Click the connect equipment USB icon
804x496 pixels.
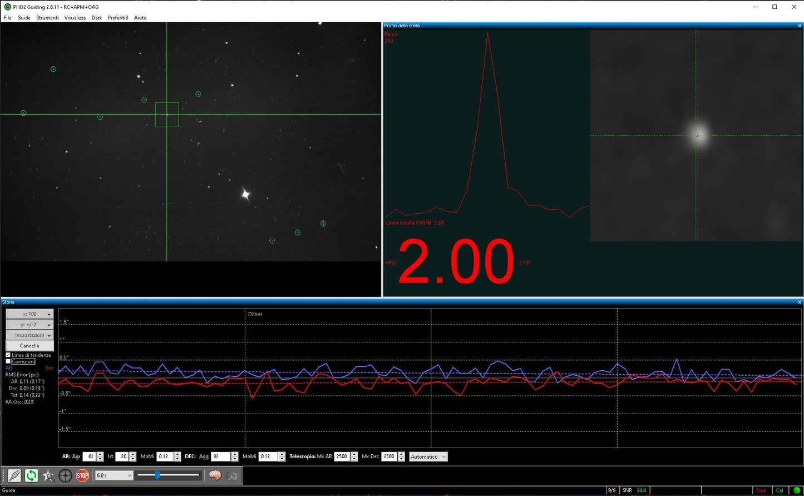(14, 475)
